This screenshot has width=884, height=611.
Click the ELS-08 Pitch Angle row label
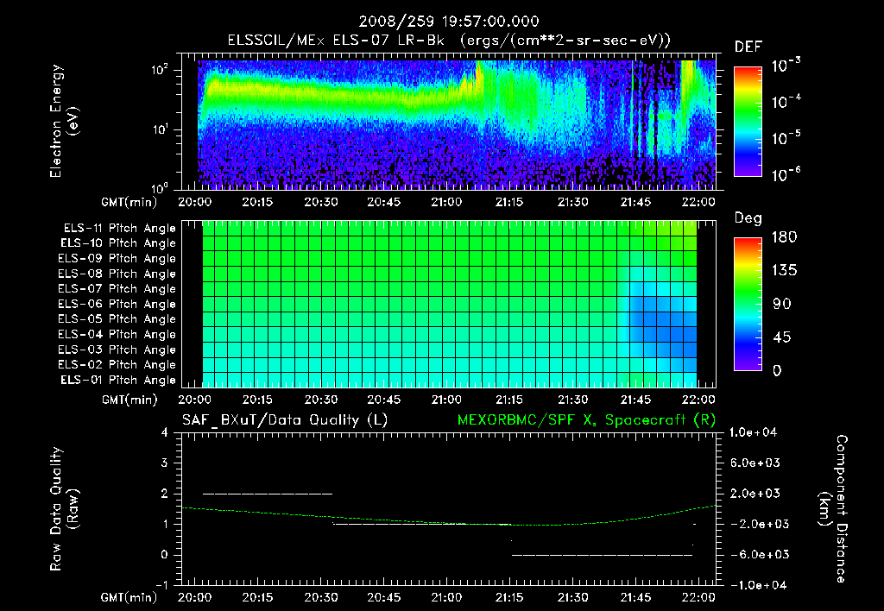[x=117, y=274]
